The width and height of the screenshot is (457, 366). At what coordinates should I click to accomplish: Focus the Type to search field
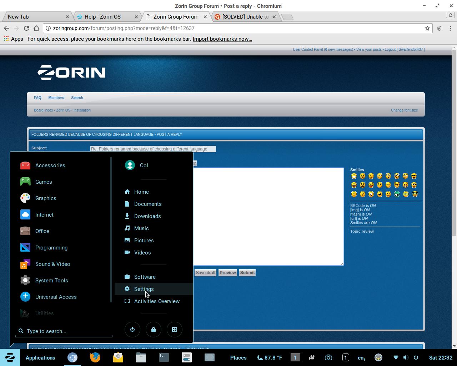64,331
